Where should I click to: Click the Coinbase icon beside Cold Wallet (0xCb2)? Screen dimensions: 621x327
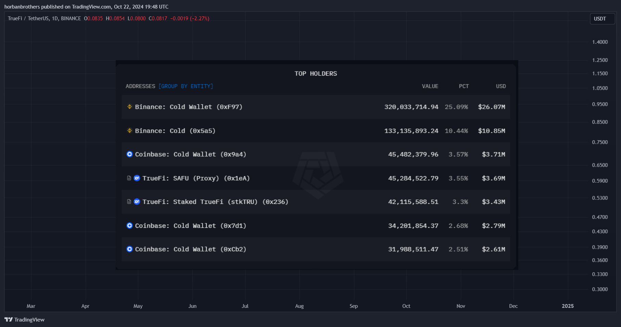tap(129, 249)
